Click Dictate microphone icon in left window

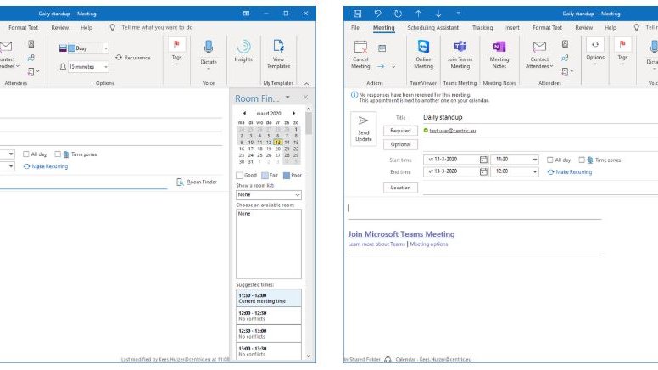click(x=209, y=47)
